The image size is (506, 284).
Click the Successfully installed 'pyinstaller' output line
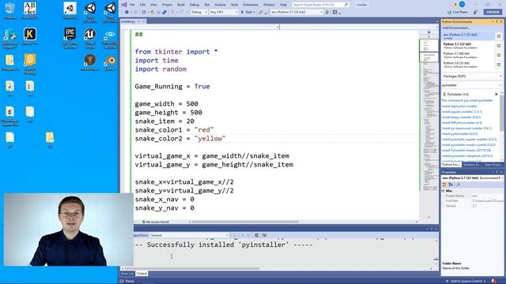coord(223,245)
